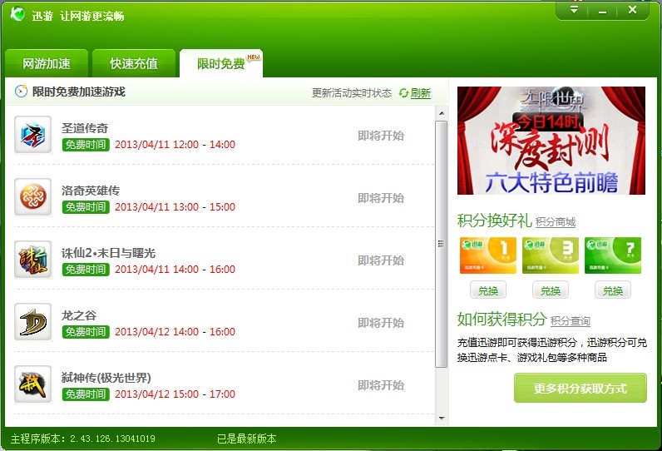Click 即将开始 status for 弑神传
The height and width of the screenshot is (451, 662).
(381, 385)
